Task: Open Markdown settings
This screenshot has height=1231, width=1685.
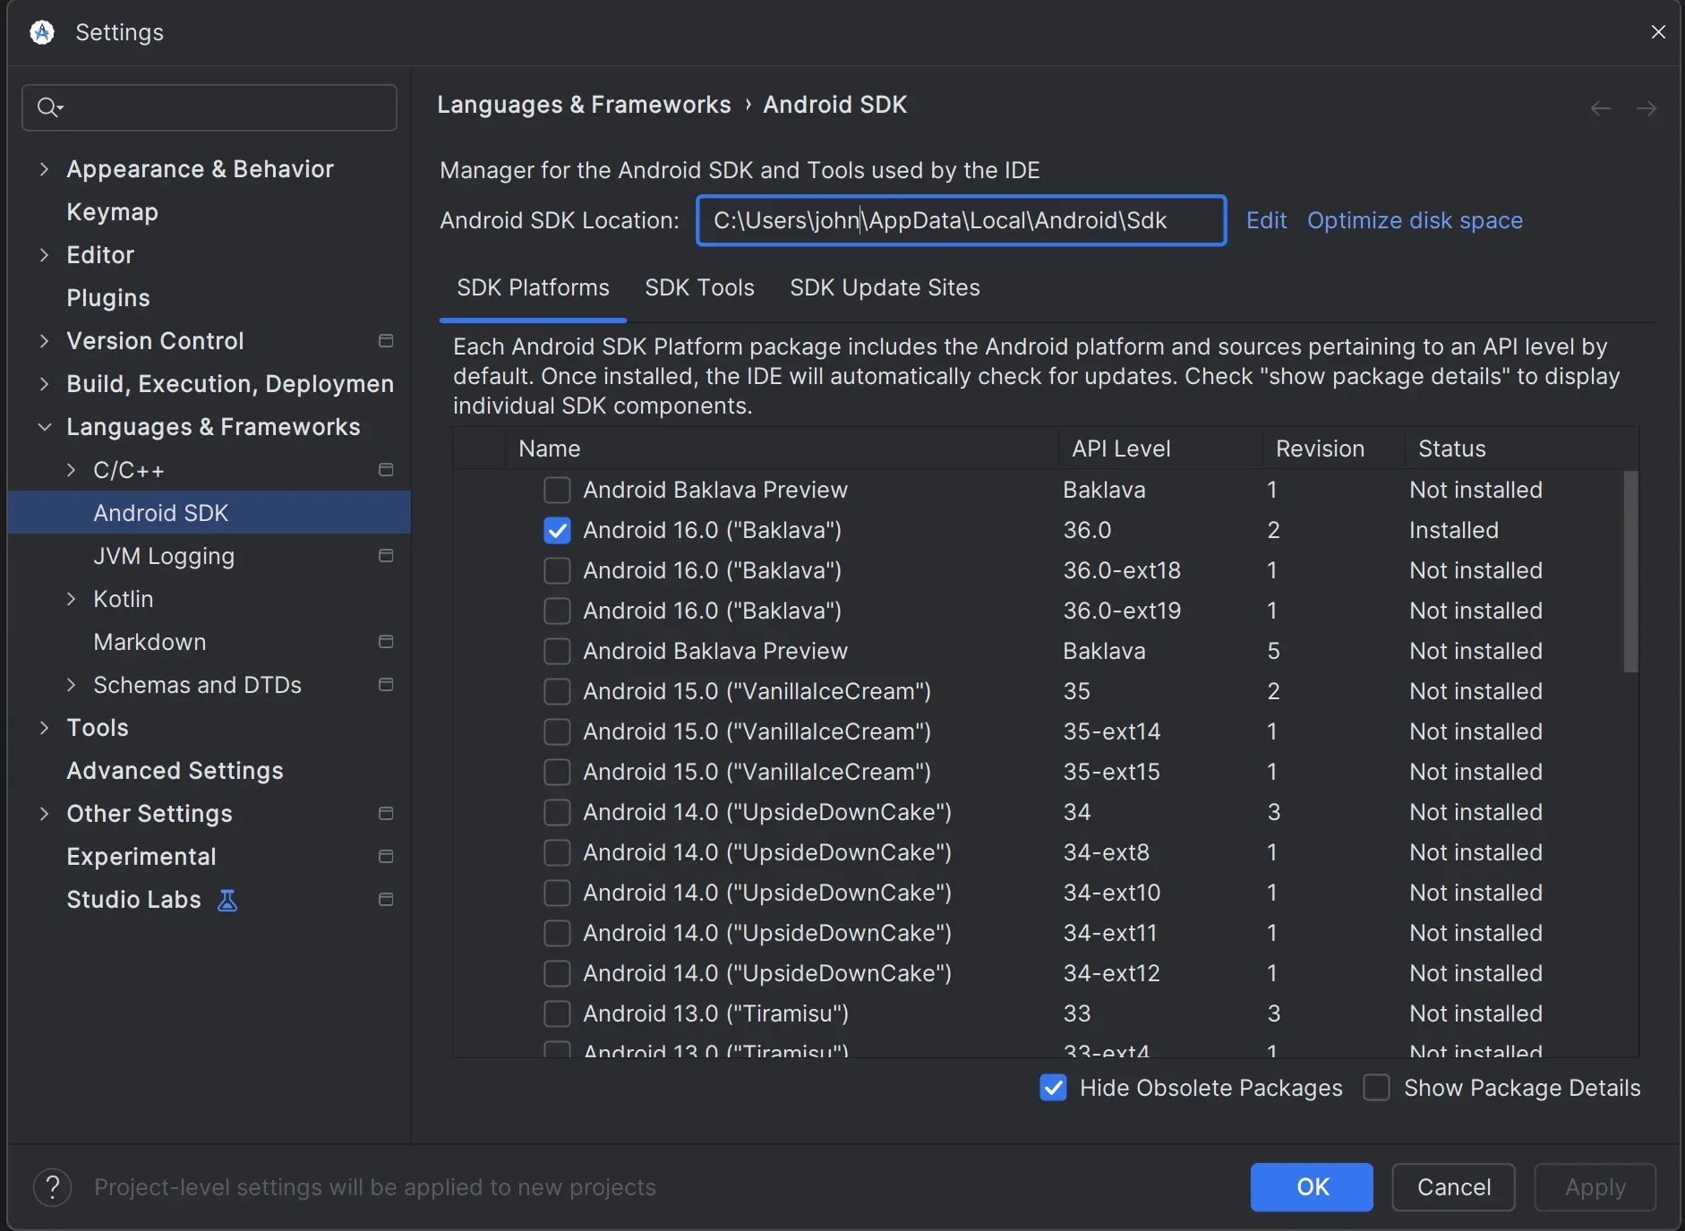Action: (x=150, y=642)
